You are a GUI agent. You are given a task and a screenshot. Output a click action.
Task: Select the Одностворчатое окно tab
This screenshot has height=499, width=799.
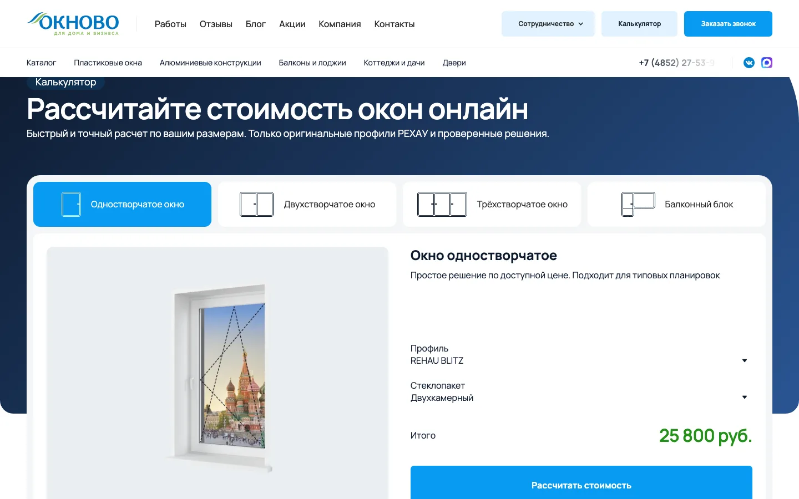122,205
